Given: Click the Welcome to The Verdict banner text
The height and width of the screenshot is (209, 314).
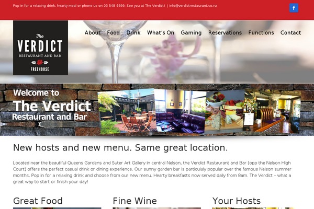Looking at the screenshot, I should [52, 105].
